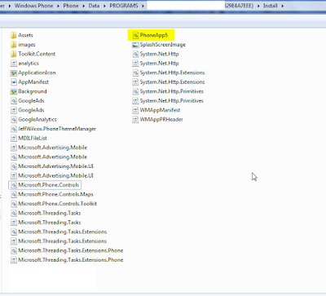The image size is (326, 296).
Task: Select the Assets folder icon
Action: (x=14, y=35)
